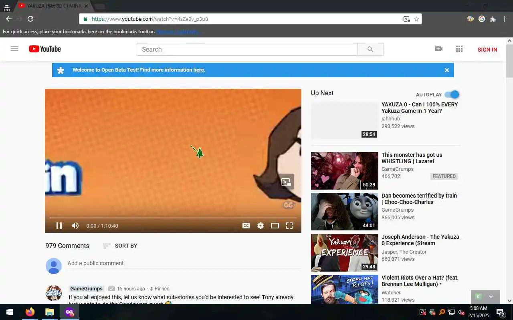Open the YouTube apps grid icon
The width and height of the screenshot is (513, 320).
coord(459,49)
